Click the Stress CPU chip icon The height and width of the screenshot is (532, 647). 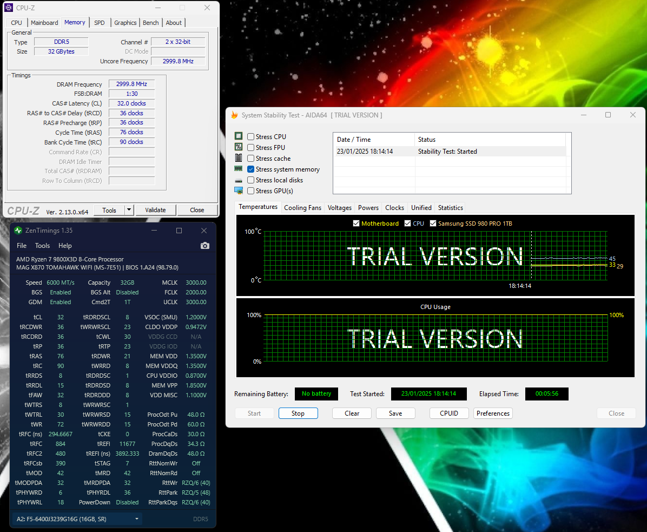[x=239, y=136]
